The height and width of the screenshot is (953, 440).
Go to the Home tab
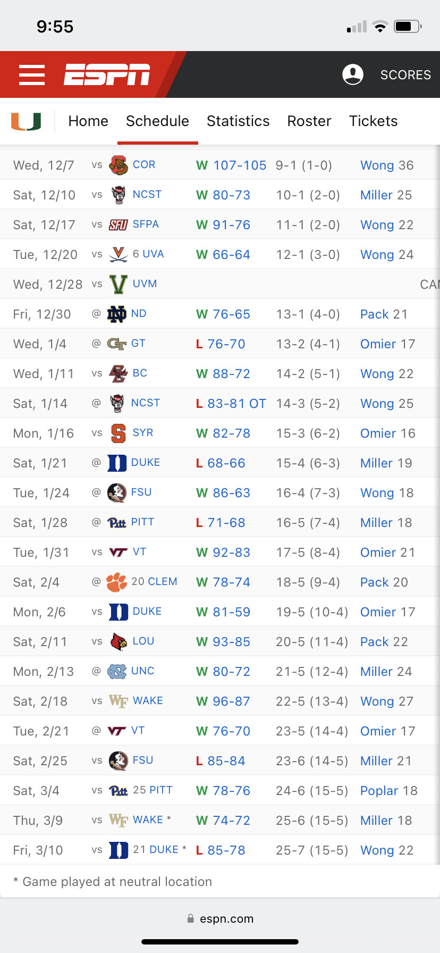point(88,121)
